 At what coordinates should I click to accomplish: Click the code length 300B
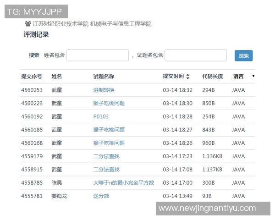(x=209, y=182)
